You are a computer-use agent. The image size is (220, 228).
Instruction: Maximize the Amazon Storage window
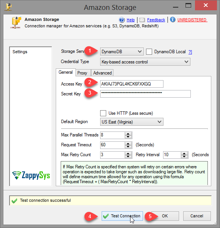pyautogui.click(x=188, y=6)
